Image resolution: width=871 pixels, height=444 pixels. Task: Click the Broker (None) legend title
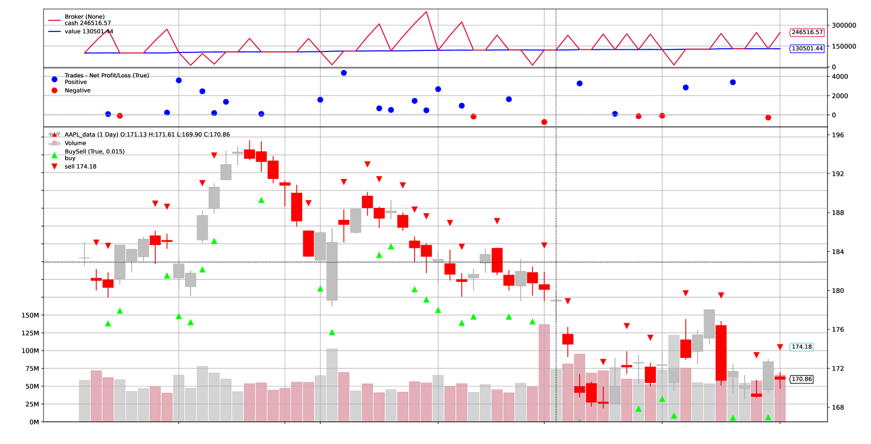point(84,17)
